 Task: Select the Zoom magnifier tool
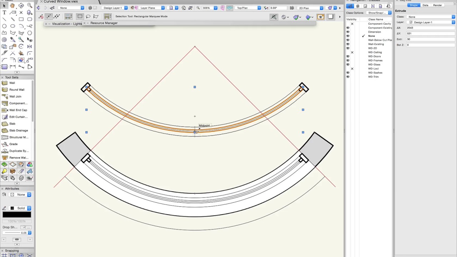tap(30, 6)
